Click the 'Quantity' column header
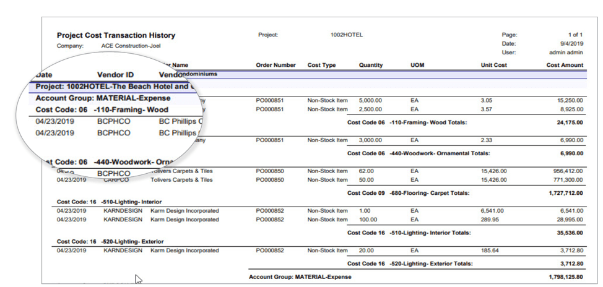 [371, 66]
